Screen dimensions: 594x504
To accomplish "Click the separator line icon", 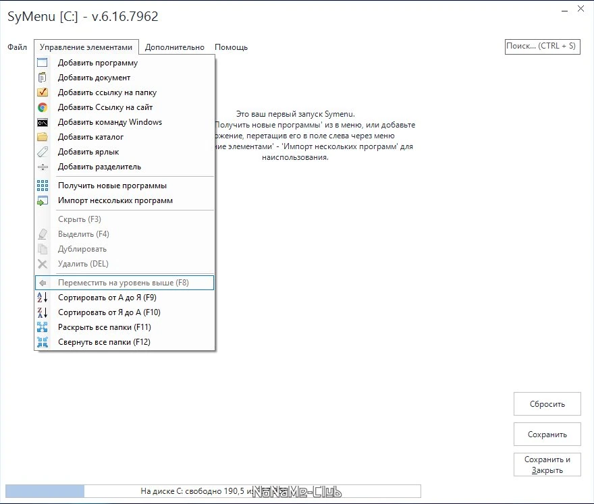I will [x=43, y=167].
